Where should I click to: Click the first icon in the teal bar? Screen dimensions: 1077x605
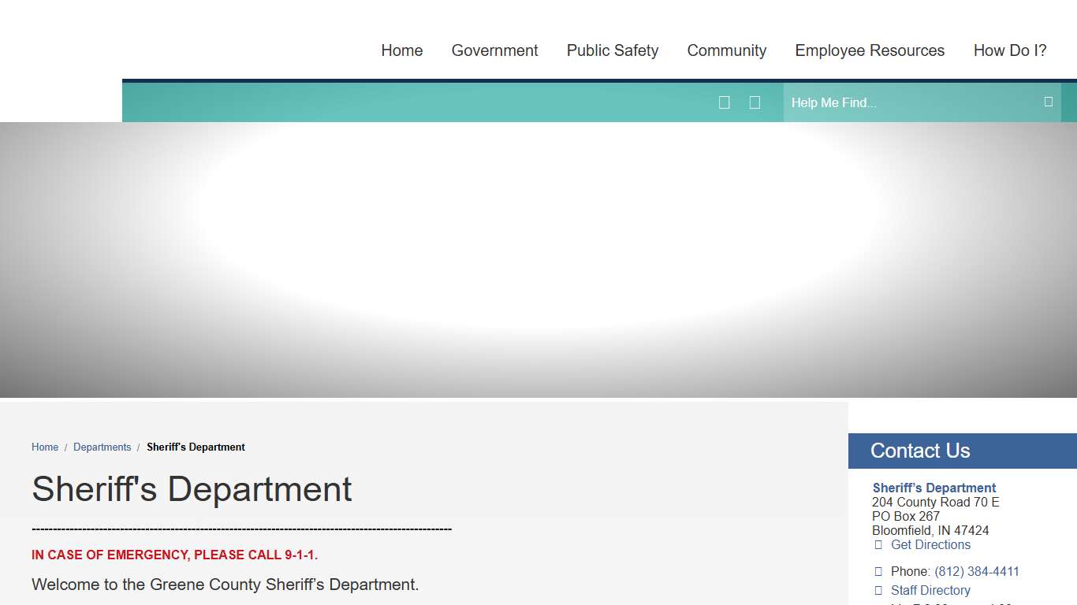pos(725,102)
